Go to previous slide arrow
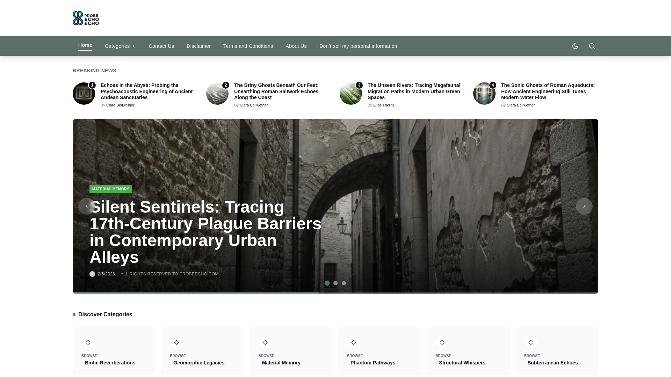This screenshot has height=377, width=671. point(87,206)
